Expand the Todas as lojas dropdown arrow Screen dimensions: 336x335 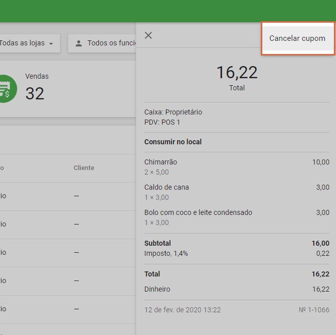click(x=51, y=44)
